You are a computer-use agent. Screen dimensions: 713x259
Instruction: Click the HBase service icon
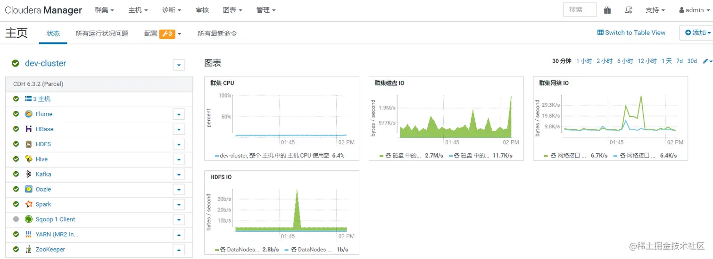pos(29,129)
